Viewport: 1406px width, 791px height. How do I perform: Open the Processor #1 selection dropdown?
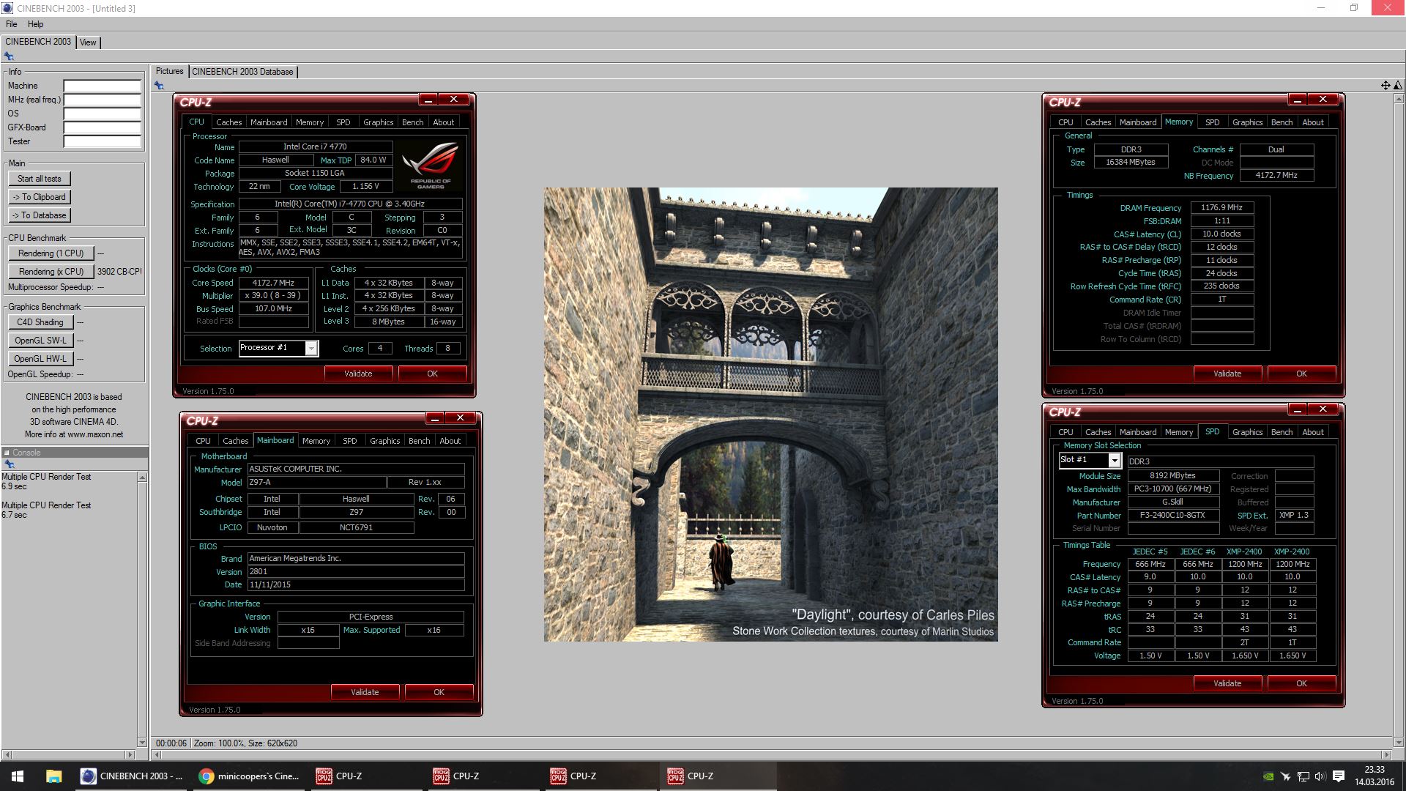311,349
